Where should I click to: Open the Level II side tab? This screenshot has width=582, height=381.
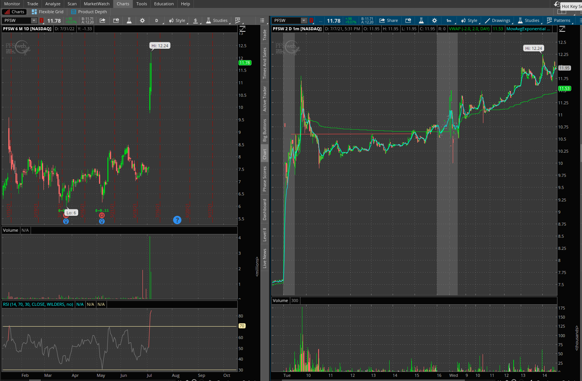pos(265,234)
